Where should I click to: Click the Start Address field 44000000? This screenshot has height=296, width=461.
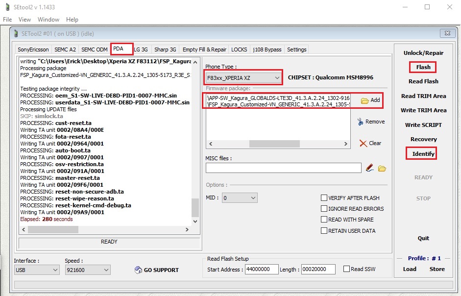click(262, 269)
